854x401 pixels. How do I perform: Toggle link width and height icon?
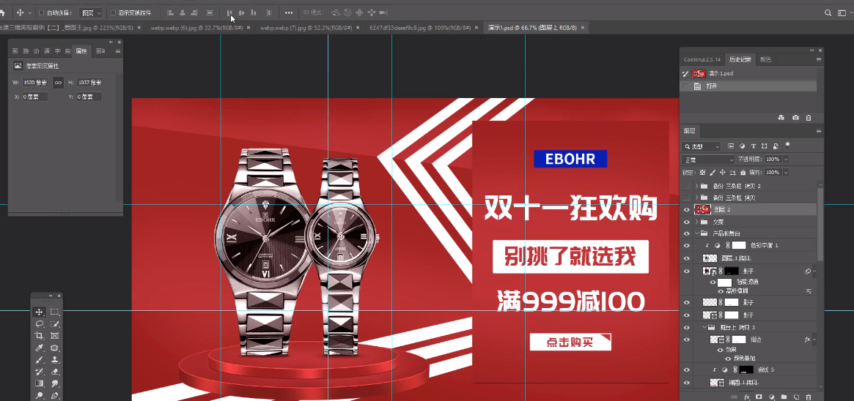58,83
